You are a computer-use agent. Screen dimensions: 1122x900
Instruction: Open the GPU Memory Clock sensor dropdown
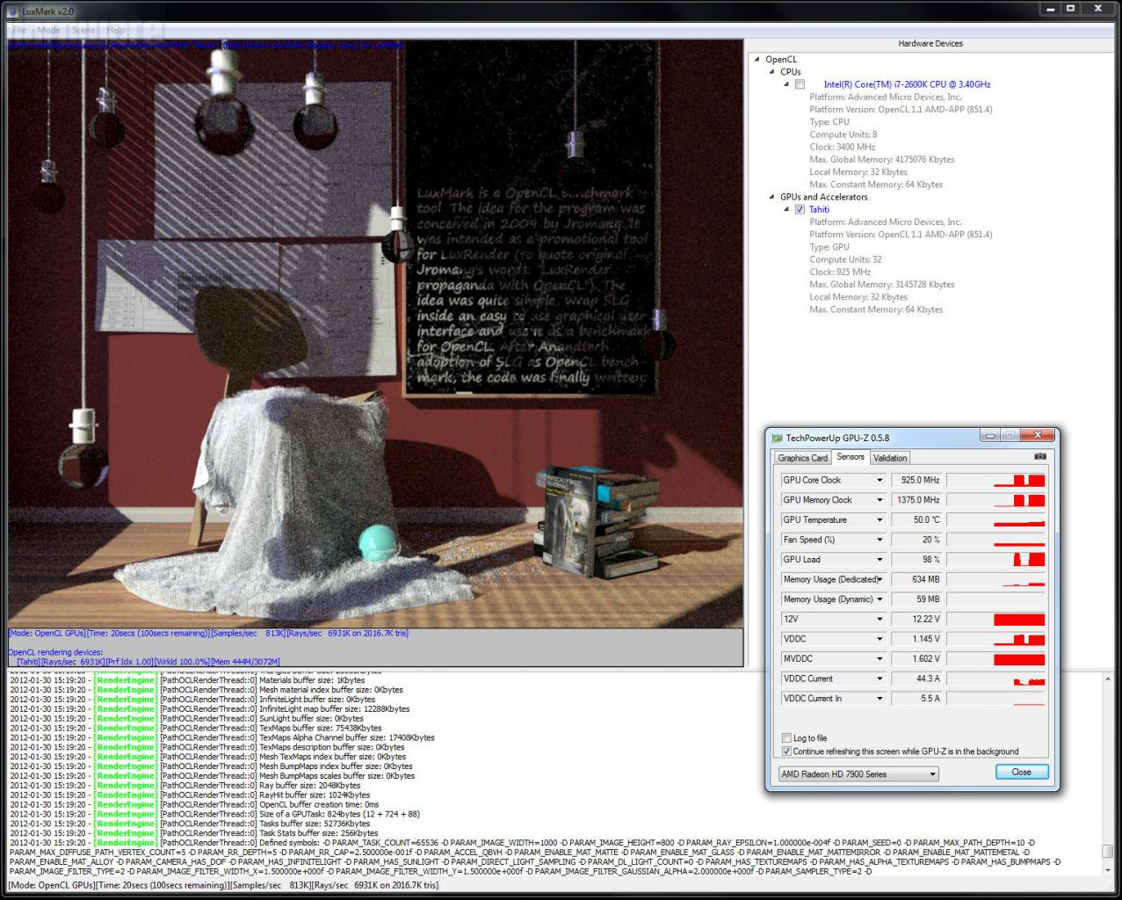(x=880, y=500)
